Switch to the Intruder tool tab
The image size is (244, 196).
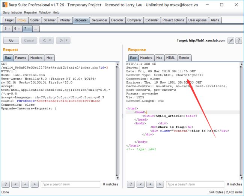click(65, 20)
